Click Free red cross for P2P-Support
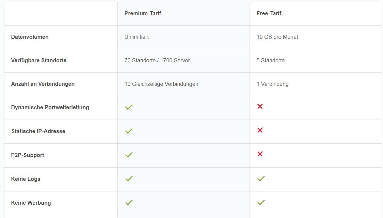383x218 pixels. point(260,154)
